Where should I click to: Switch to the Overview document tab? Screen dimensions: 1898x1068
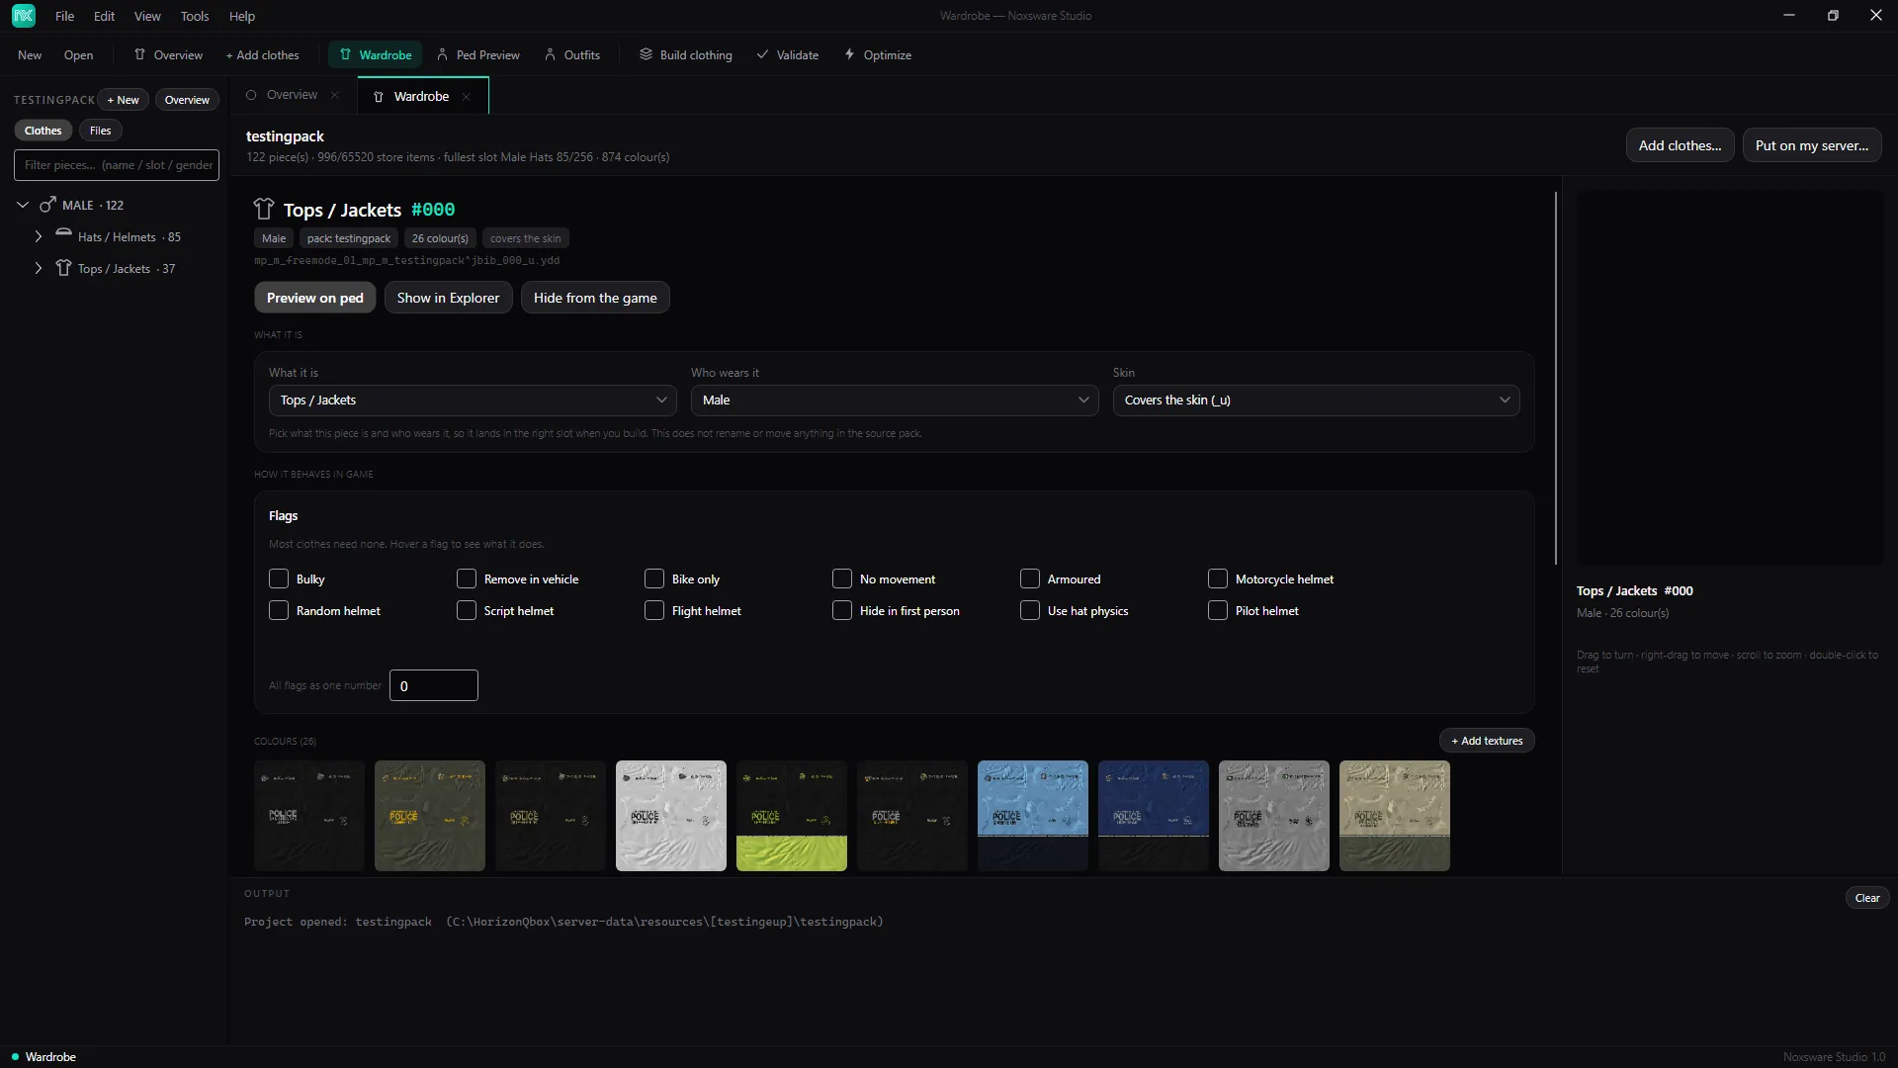[292, 95]
